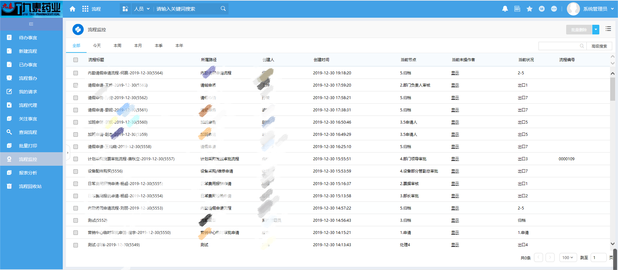Collapse the sidebar with the hamburger icon
The height and width of the screenshot is (270, 618).
point(31,24)
